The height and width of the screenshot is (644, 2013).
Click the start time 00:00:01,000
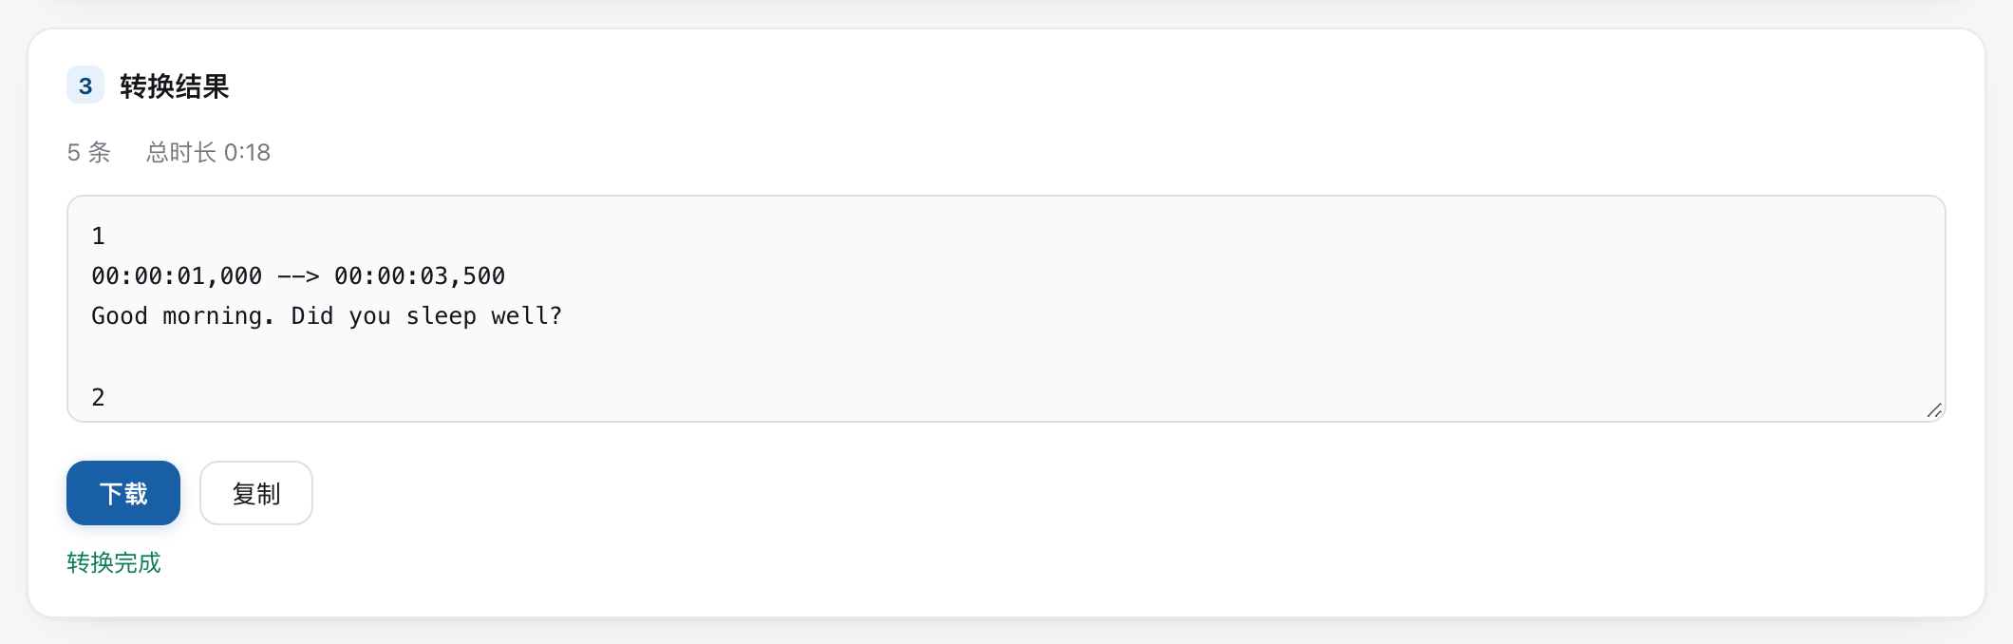[177, 276]
